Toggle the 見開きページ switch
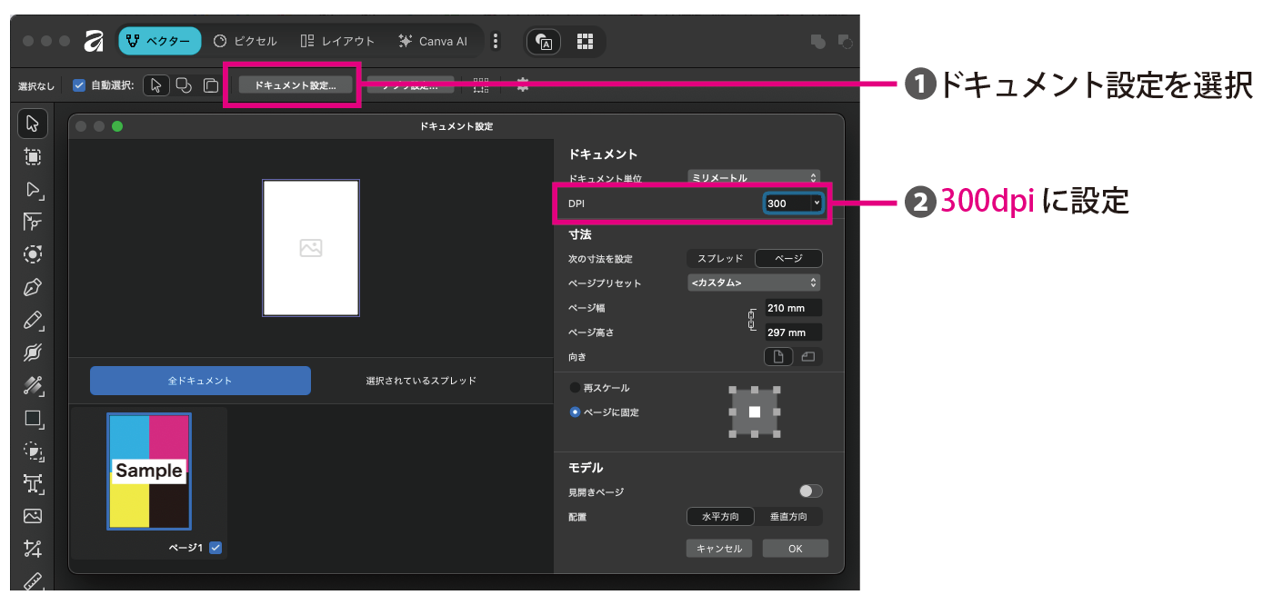This screenshot has height=605, width=1263. pyautogui.click(x=810, y=491)
